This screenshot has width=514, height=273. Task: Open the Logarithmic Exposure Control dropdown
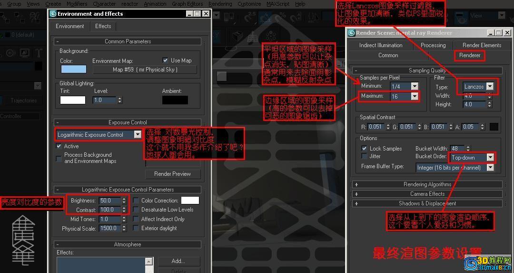[x=138, y=134]
